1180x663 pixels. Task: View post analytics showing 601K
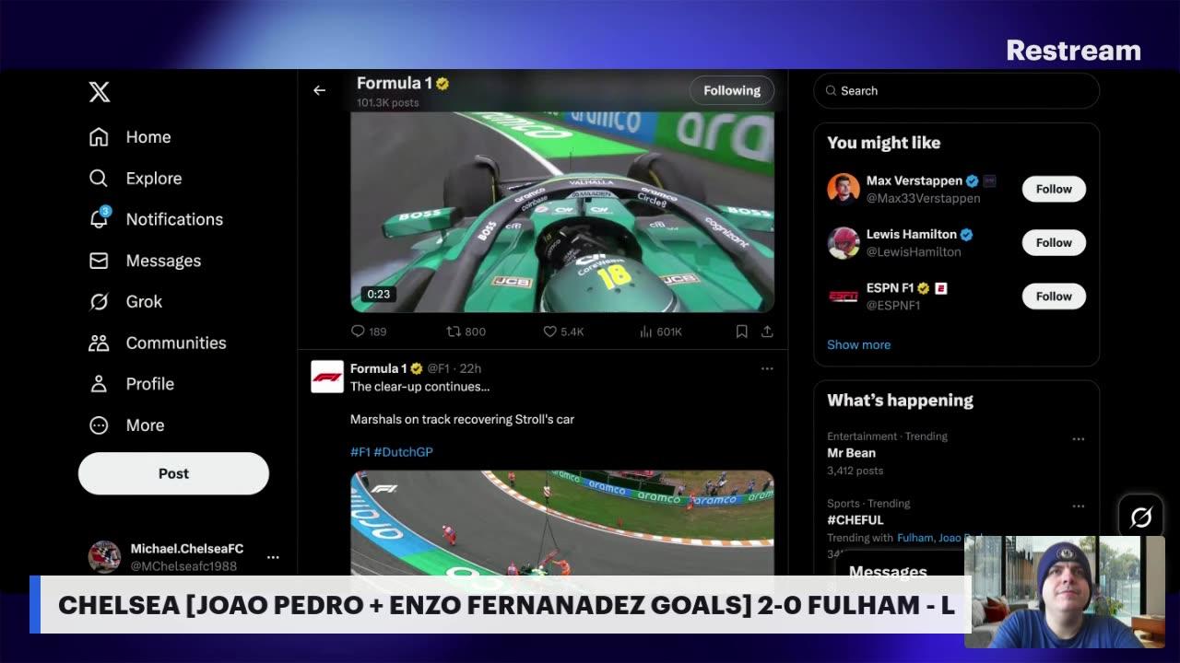point(659,331)
